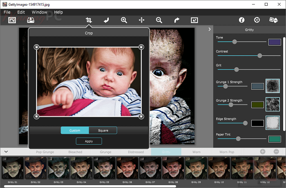Click the Undo arrow icon

tap(106, 20)
